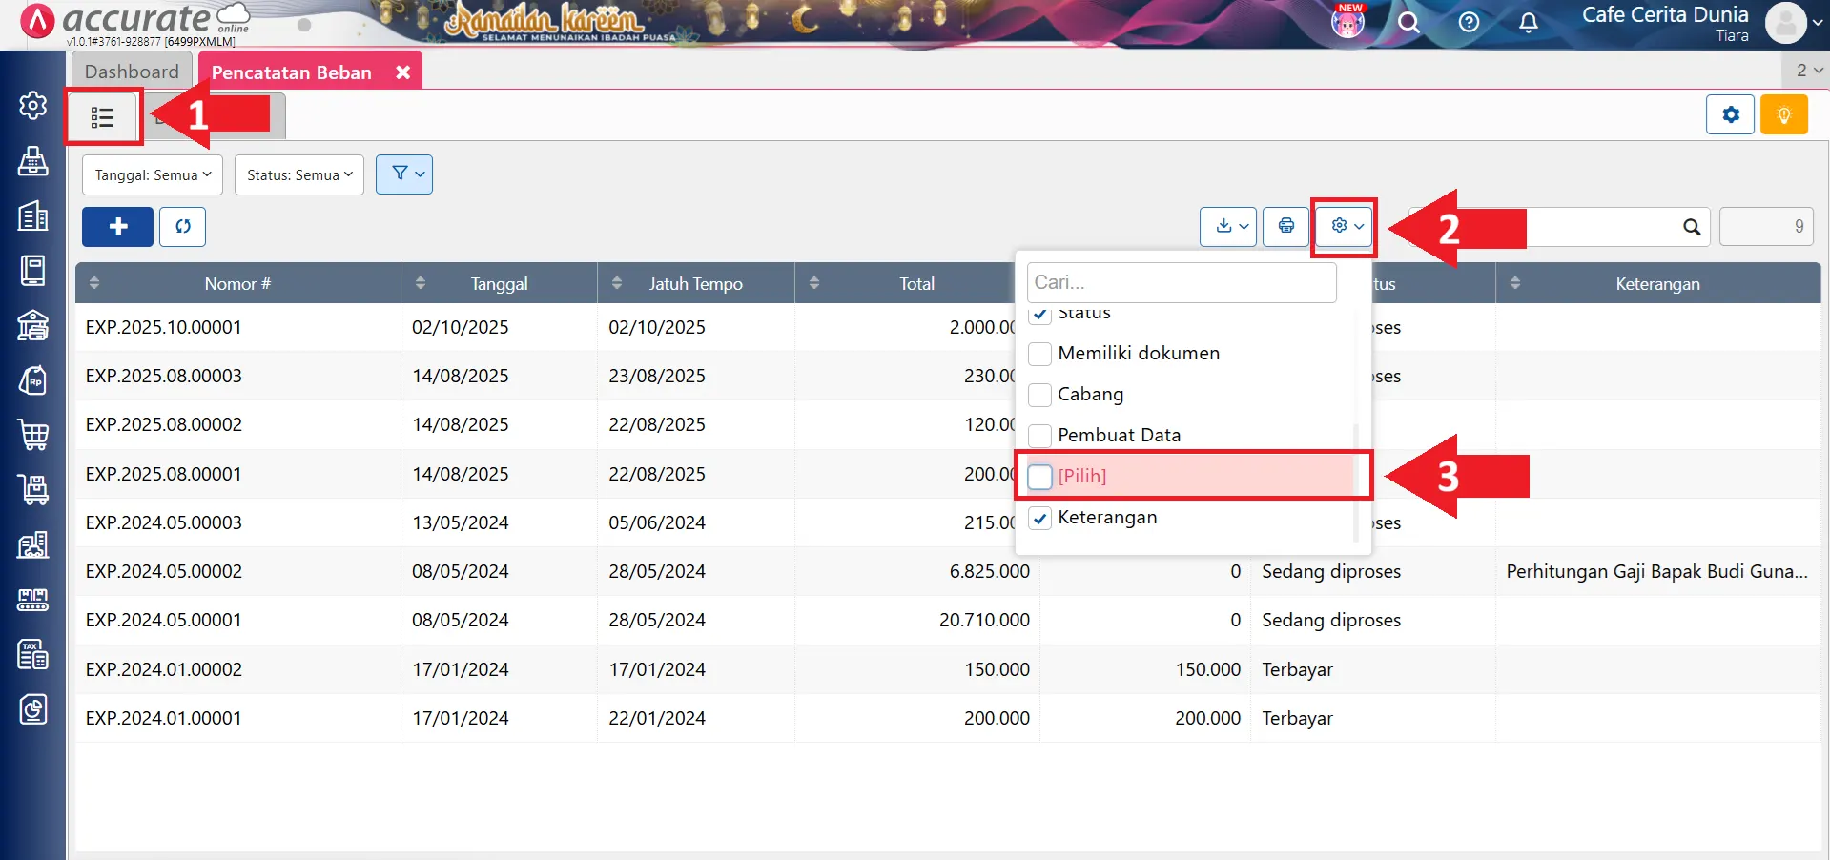Click the blue add new expense button
This screenshot has width=1830, height=860.
pyautogui.click(x=117, y=227)
